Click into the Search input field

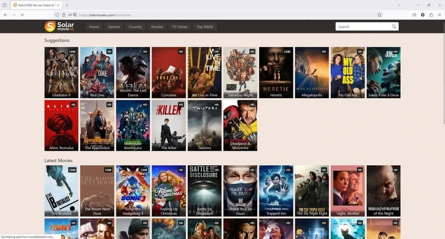(363, 27)
